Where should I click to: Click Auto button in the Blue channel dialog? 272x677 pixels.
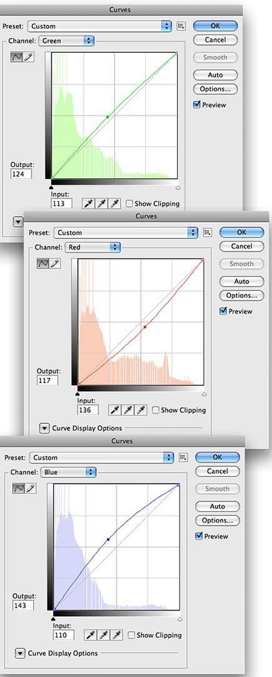[217, 506]
